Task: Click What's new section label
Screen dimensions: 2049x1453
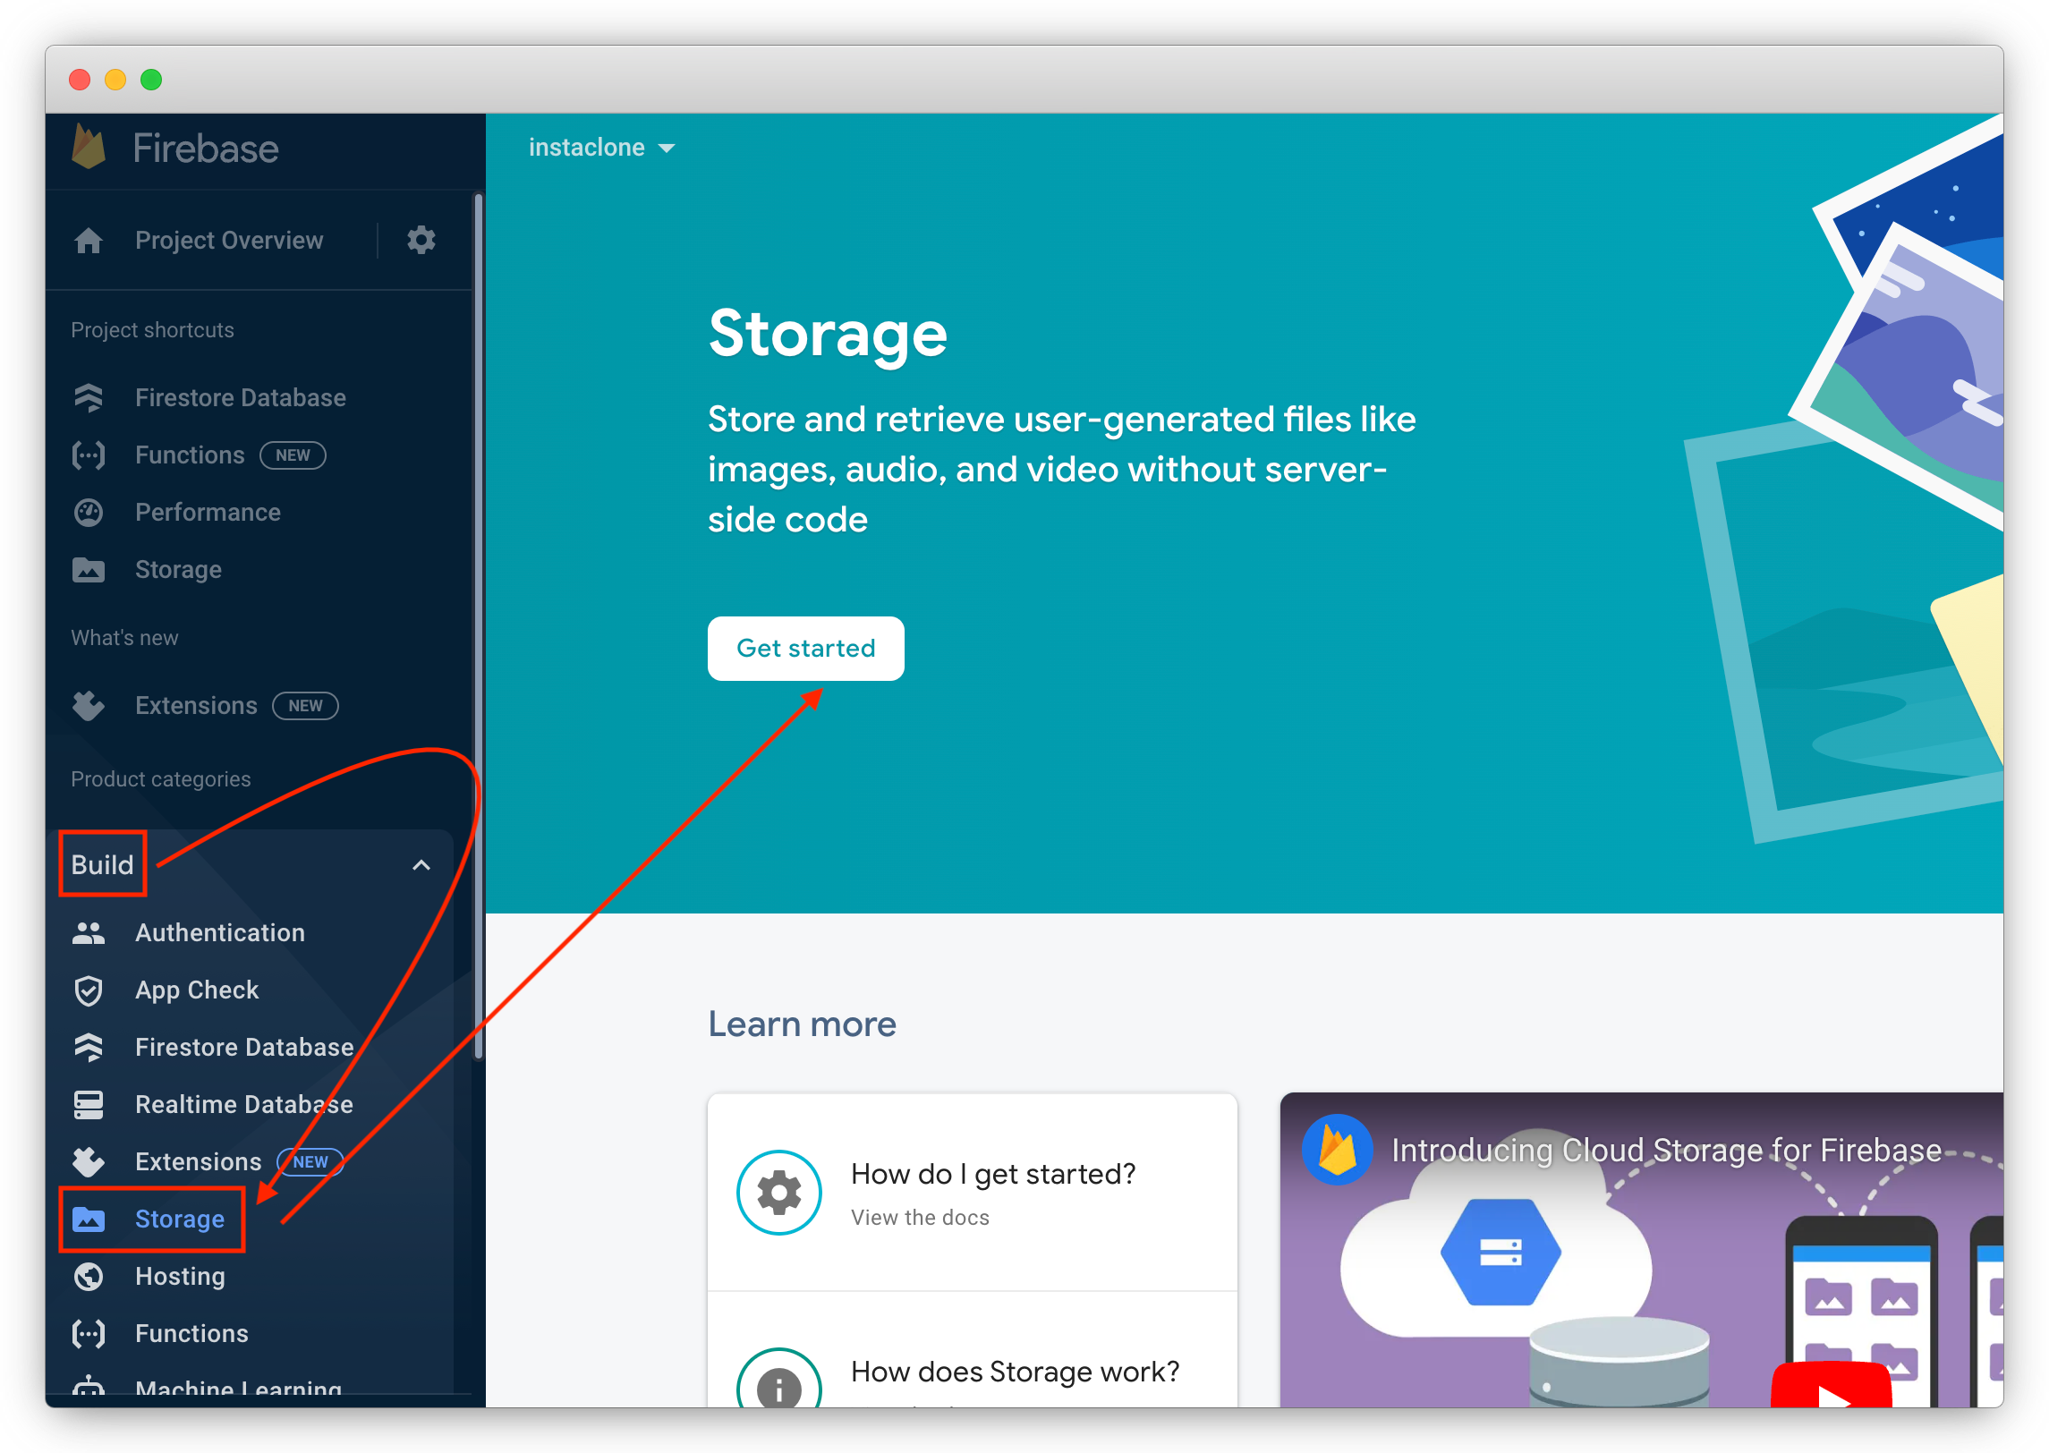Action: coord(124,638)
